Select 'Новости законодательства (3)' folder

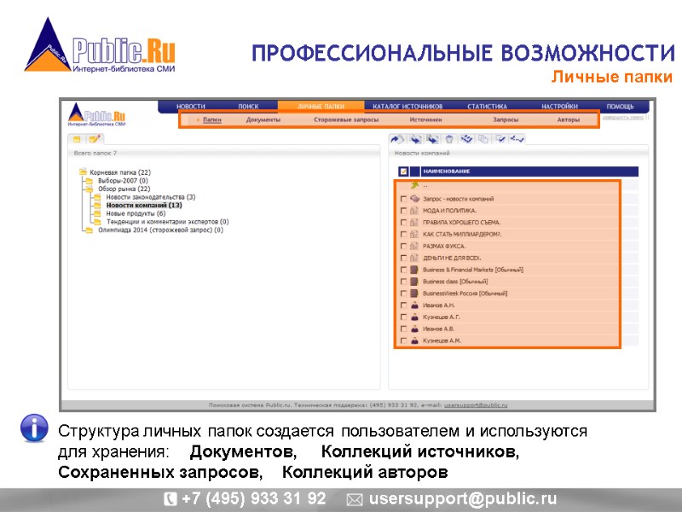(151, 197)
